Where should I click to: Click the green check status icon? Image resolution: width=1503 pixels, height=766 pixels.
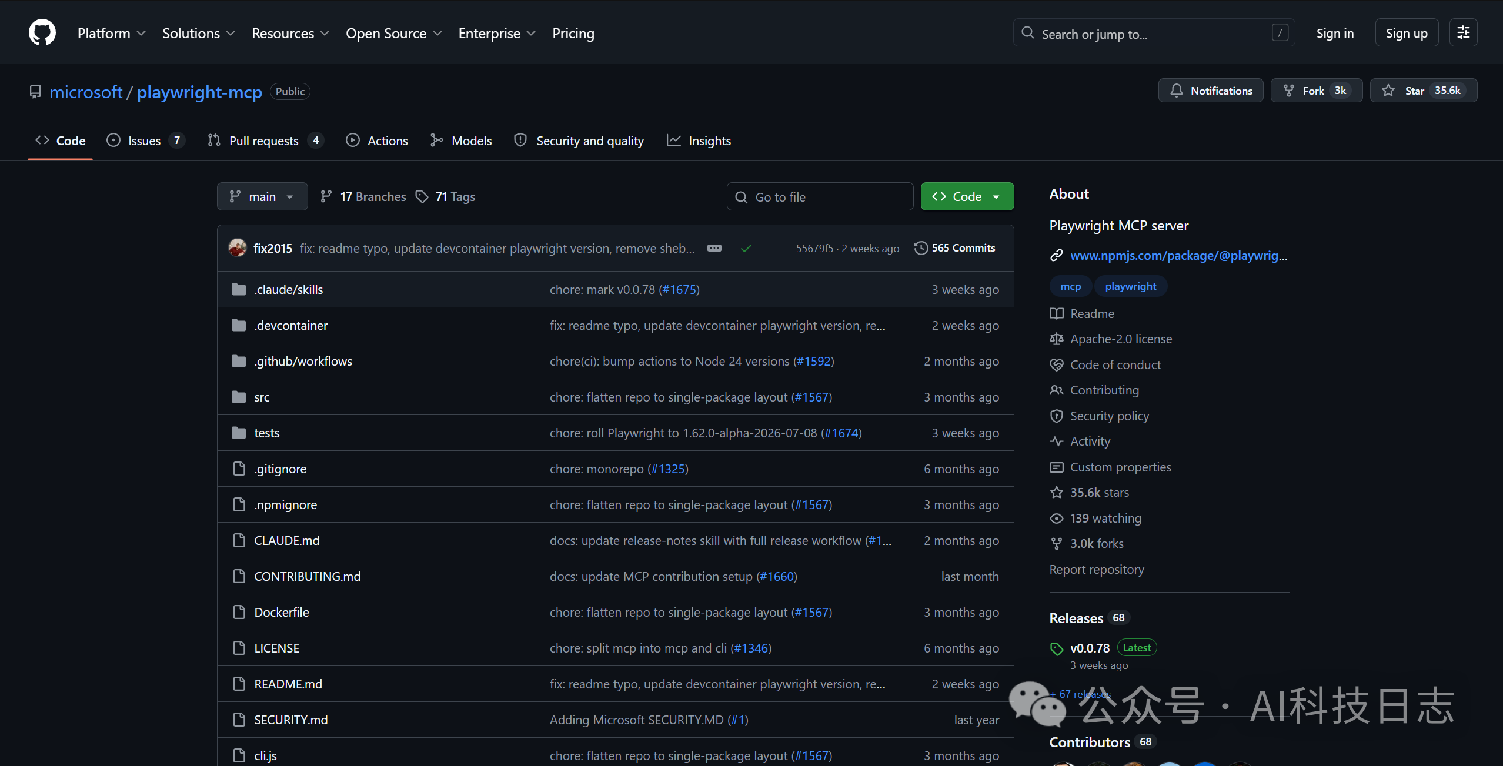pyautogui.click(x=746, y=249)
